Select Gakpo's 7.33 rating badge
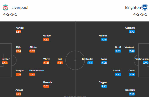Screen dimensions: 149x97 [x=46, y=39]
